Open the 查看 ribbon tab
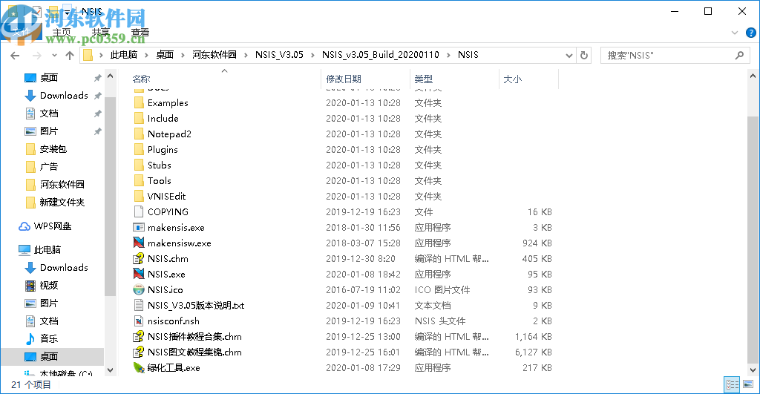 [x=140, y=33]
